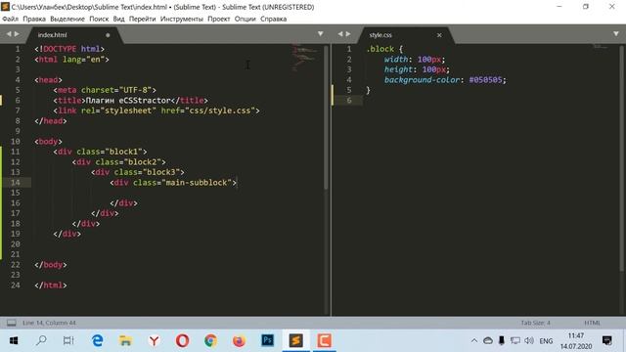Close the style.css tab
Screen dimensions: 626x352
pyautogui.click(x=439, y=35)
